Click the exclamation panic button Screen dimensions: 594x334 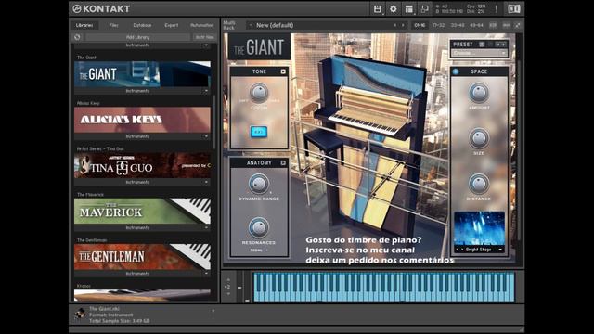pos(496,9)
